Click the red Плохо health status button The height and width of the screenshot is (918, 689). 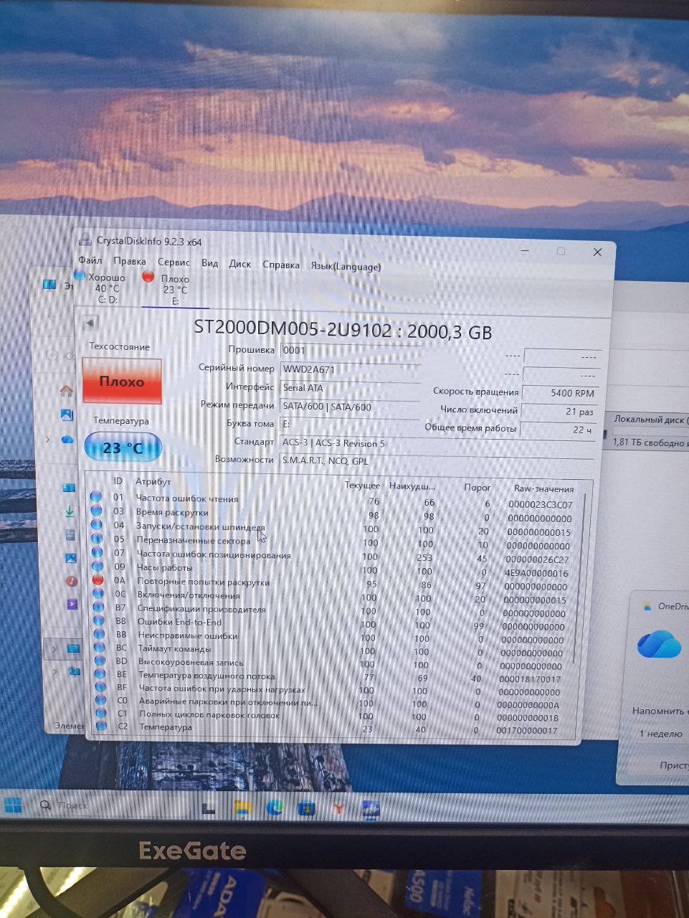coord(122,382)
